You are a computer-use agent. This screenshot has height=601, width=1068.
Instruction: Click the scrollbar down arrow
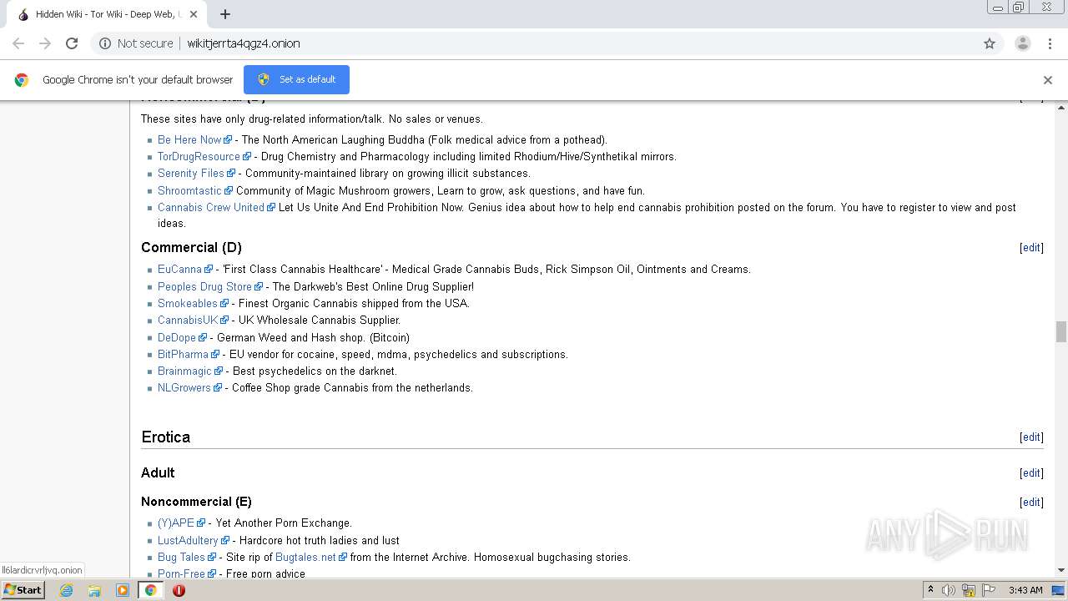pos(1061,571)
